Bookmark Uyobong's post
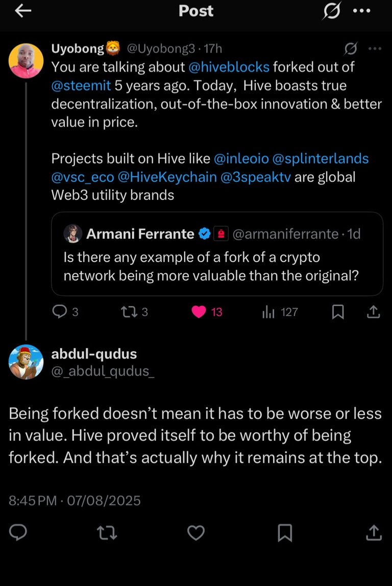 pyautogui.click(x=338, y=312)
